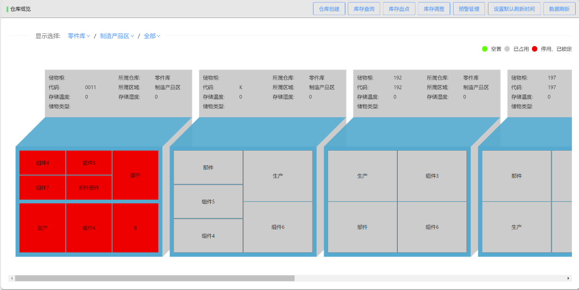Click the red 停用、已锁定 legend dot
Viewport: 579px width, 290px height.
point(535,49)
